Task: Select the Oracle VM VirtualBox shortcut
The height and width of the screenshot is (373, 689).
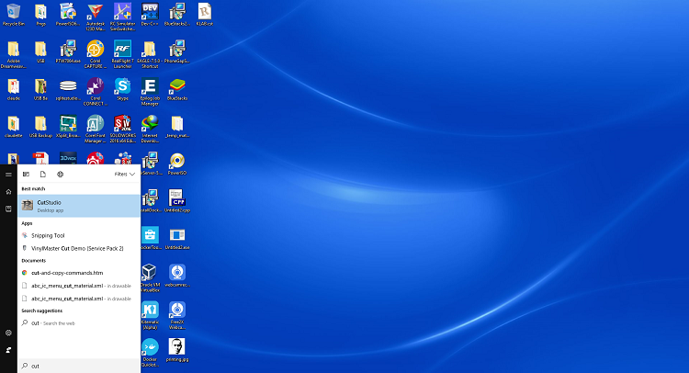Action: pos(150,278)
